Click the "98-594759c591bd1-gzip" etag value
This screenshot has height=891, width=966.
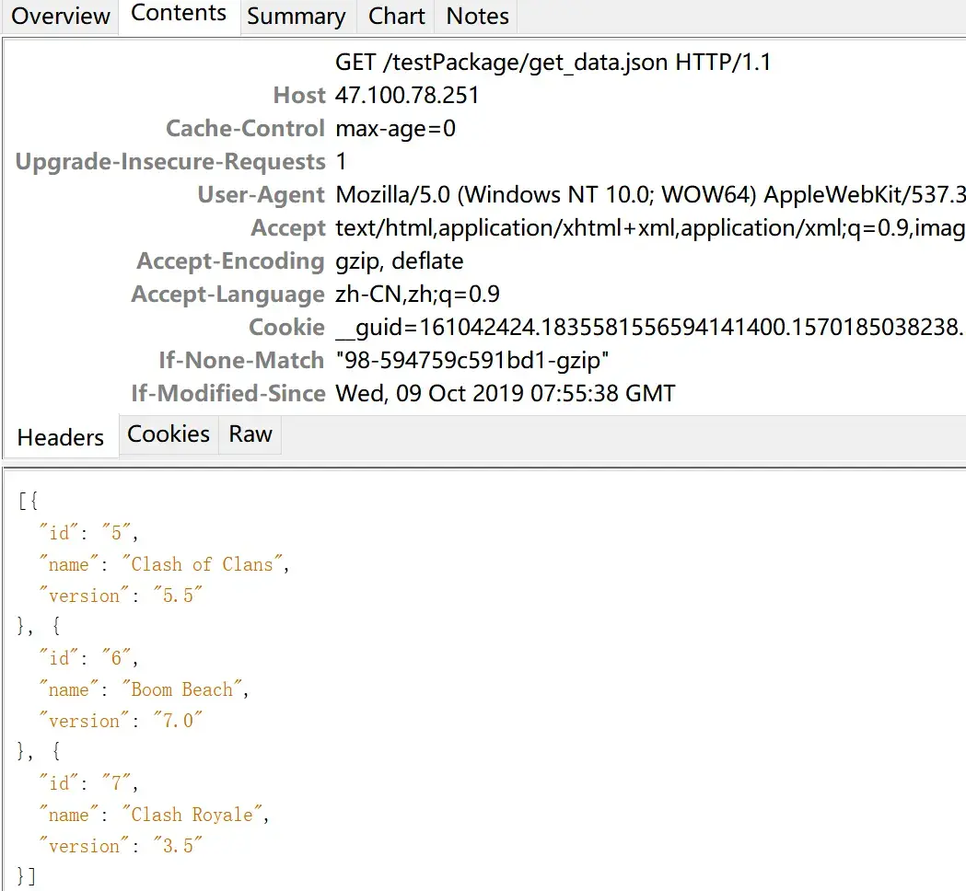[471, 360]
